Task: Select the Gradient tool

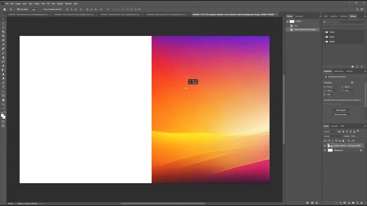Action: click(x=3, y=70)
